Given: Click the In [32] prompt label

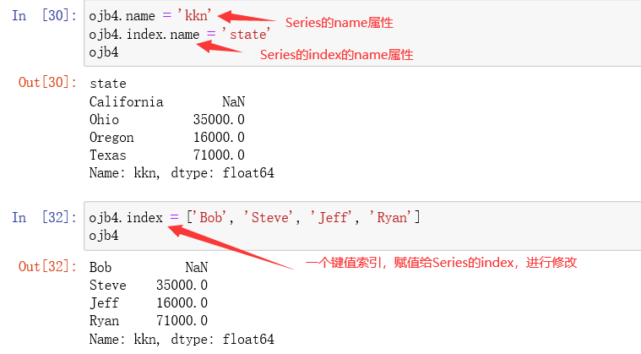Looking at the screenshot, I should pyautogui.click(x=44, y=217).
